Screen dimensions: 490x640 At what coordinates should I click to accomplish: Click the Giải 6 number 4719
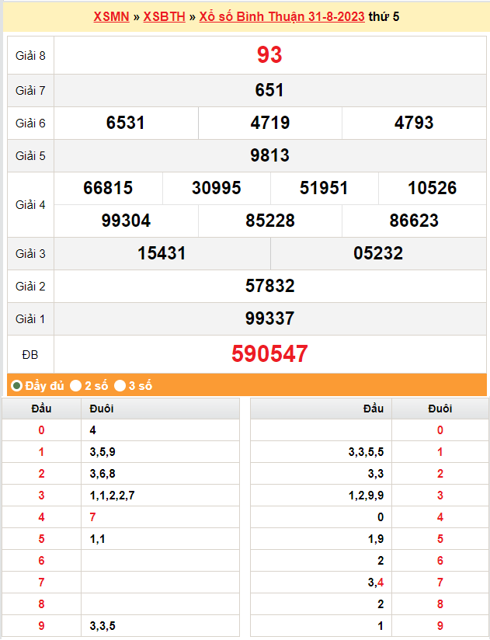(270, 123)
